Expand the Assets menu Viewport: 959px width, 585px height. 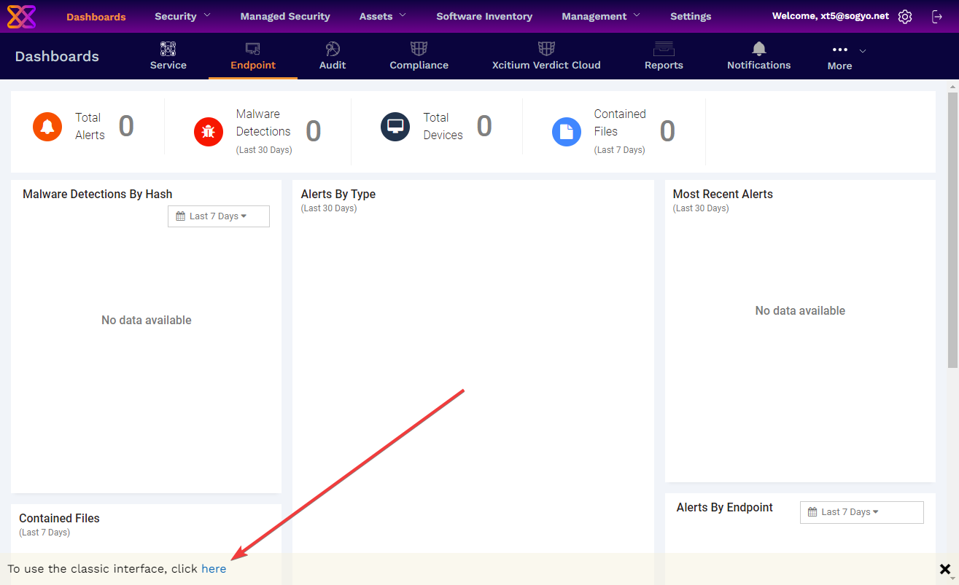coord(383,16)
